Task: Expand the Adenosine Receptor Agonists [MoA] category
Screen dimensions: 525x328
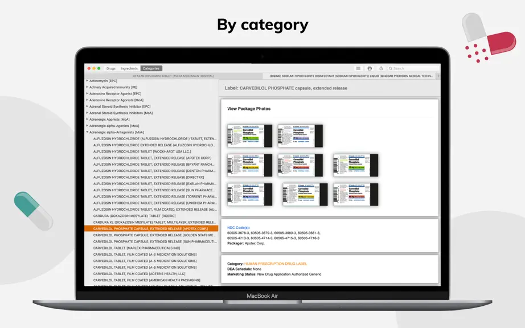Action: tap(87, 100)
